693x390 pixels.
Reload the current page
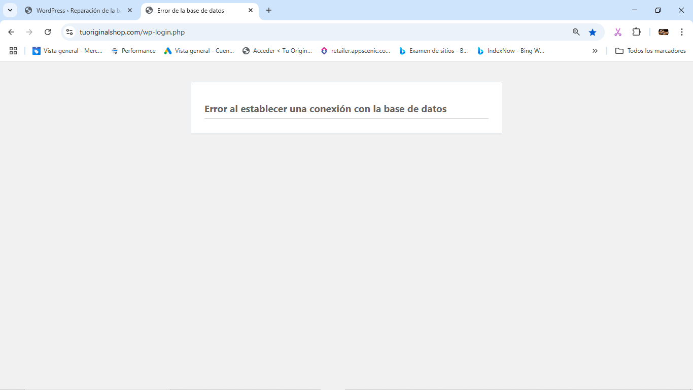(x=48, y=32)
